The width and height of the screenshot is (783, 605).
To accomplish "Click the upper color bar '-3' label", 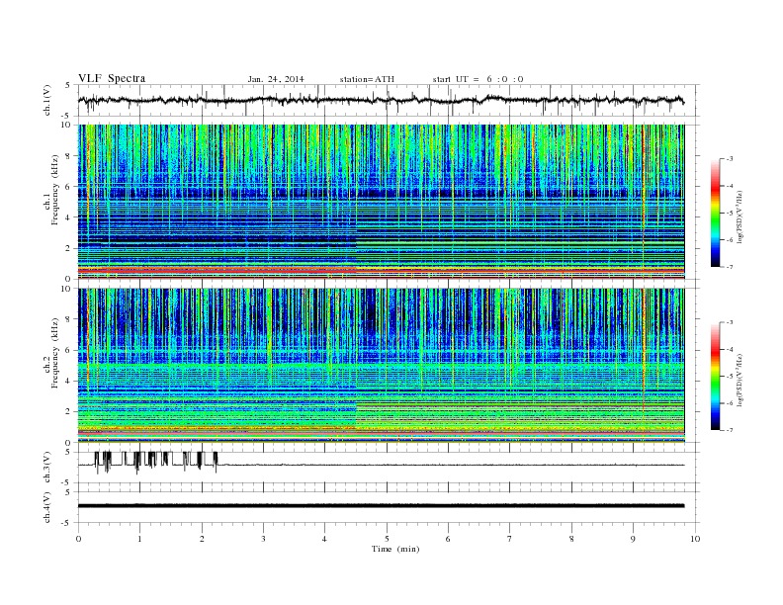I will click(x=729, y=159).
